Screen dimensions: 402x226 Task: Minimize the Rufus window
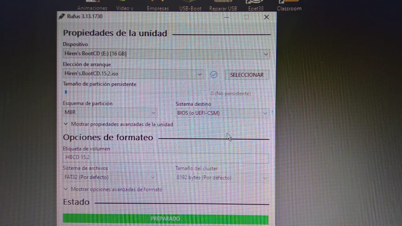227,17
